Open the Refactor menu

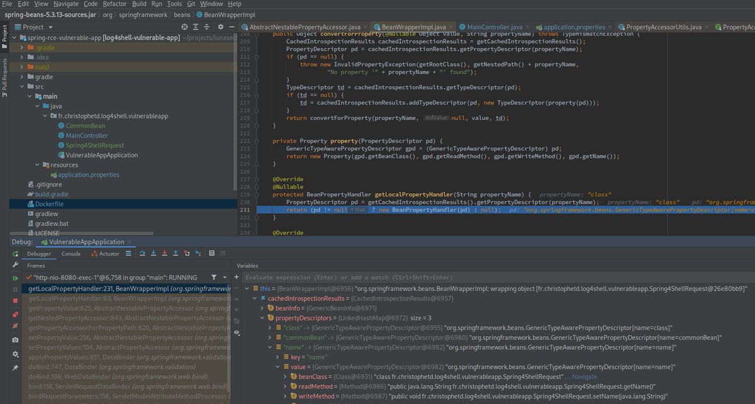tap(114, 4)
